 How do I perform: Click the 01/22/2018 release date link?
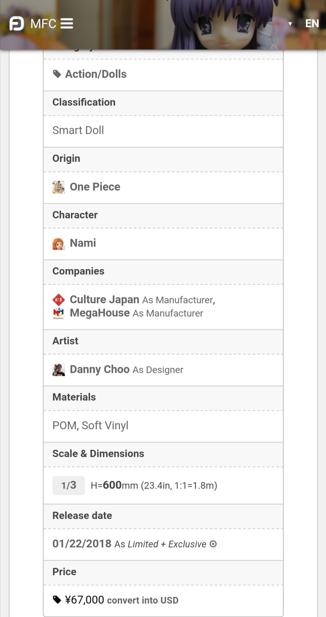(x=82, y=544)
